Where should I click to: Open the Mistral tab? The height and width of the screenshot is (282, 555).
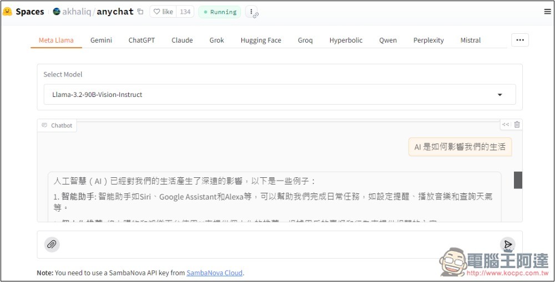(x=470, y=40)
